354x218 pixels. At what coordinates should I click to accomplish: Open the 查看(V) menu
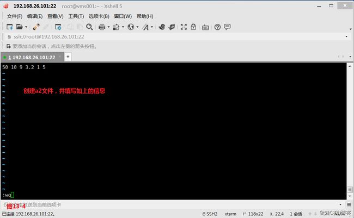coord(56,16)
